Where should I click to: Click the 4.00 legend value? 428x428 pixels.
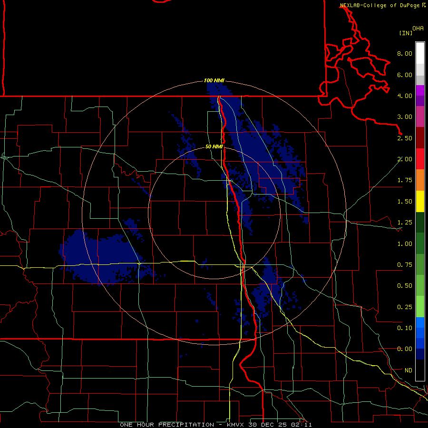point(405,96)
